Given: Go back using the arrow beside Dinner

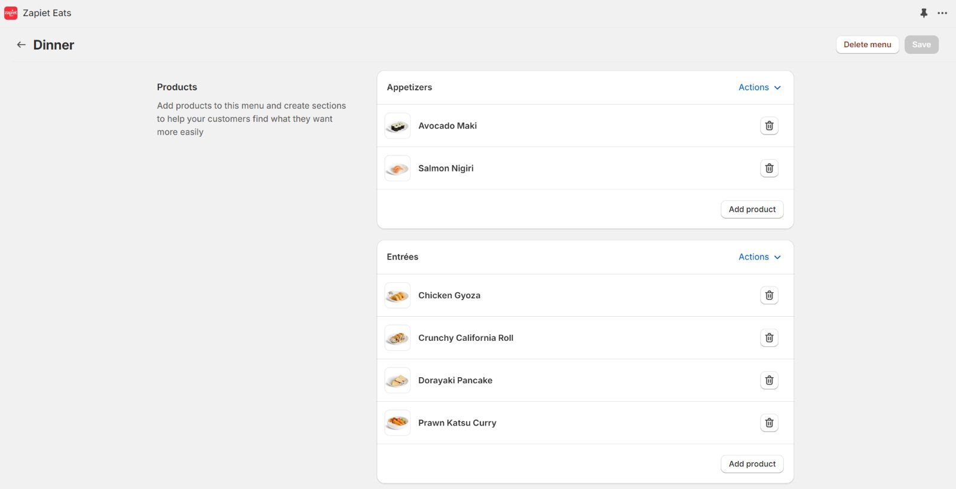Looking at the screenshot, I should coord(21,45).
